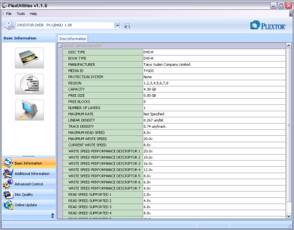Click the Plextor logo
Viewport: 294px width, 230px height.
(x=268, y=25)
